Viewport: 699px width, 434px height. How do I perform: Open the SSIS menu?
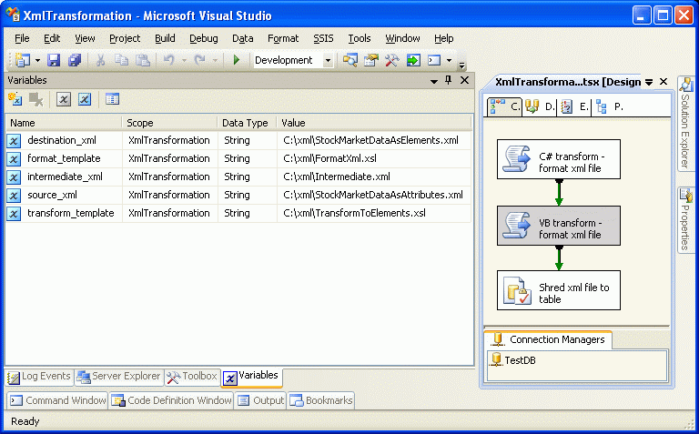click(323, 39)
